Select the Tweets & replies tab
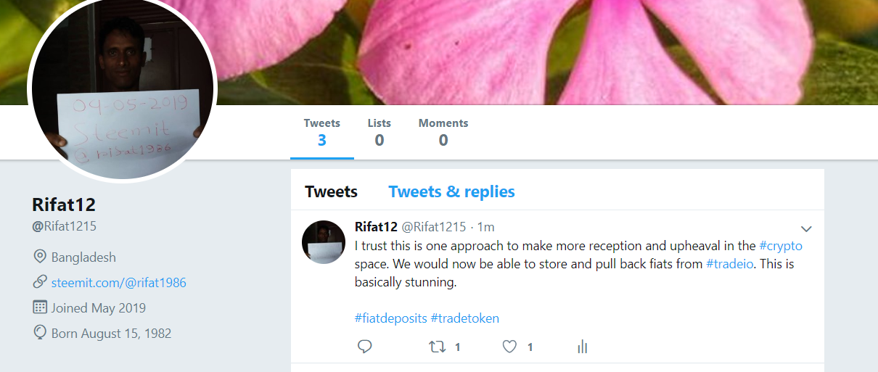The image size is (878, 372). [x=451, y=191]
